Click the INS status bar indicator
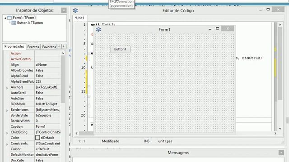 [147, 141]
